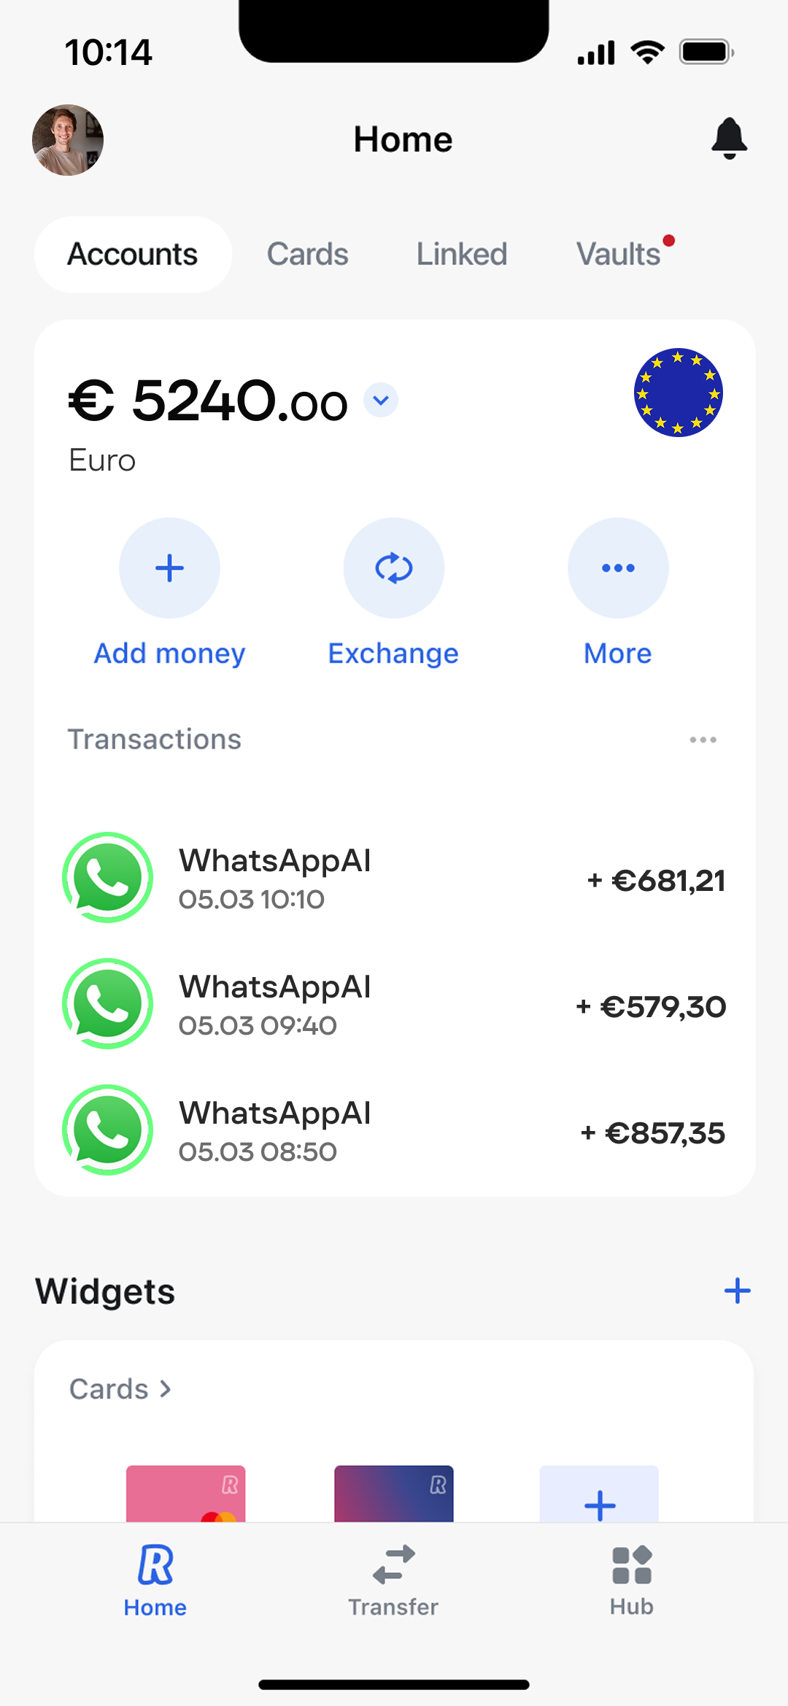
Task: Expand the balance currency dropdown
Action: pos(381,400)
